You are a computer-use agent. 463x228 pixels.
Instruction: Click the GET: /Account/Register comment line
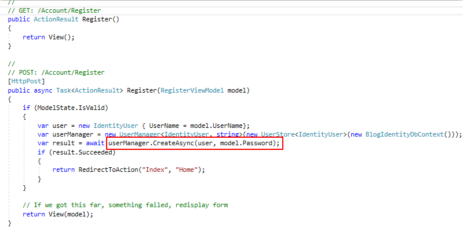(x=54, y=11)
